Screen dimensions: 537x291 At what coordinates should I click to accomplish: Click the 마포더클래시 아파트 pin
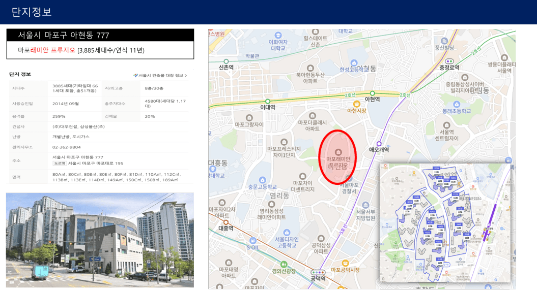312,115
